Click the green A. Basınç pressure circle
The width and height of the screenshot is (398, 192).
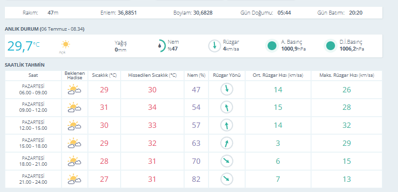tap(272, 46)
